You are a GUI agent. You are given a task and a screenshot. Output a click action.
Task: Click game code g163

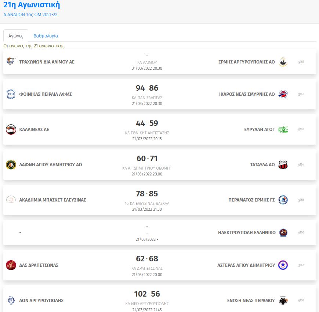(301, 129)
